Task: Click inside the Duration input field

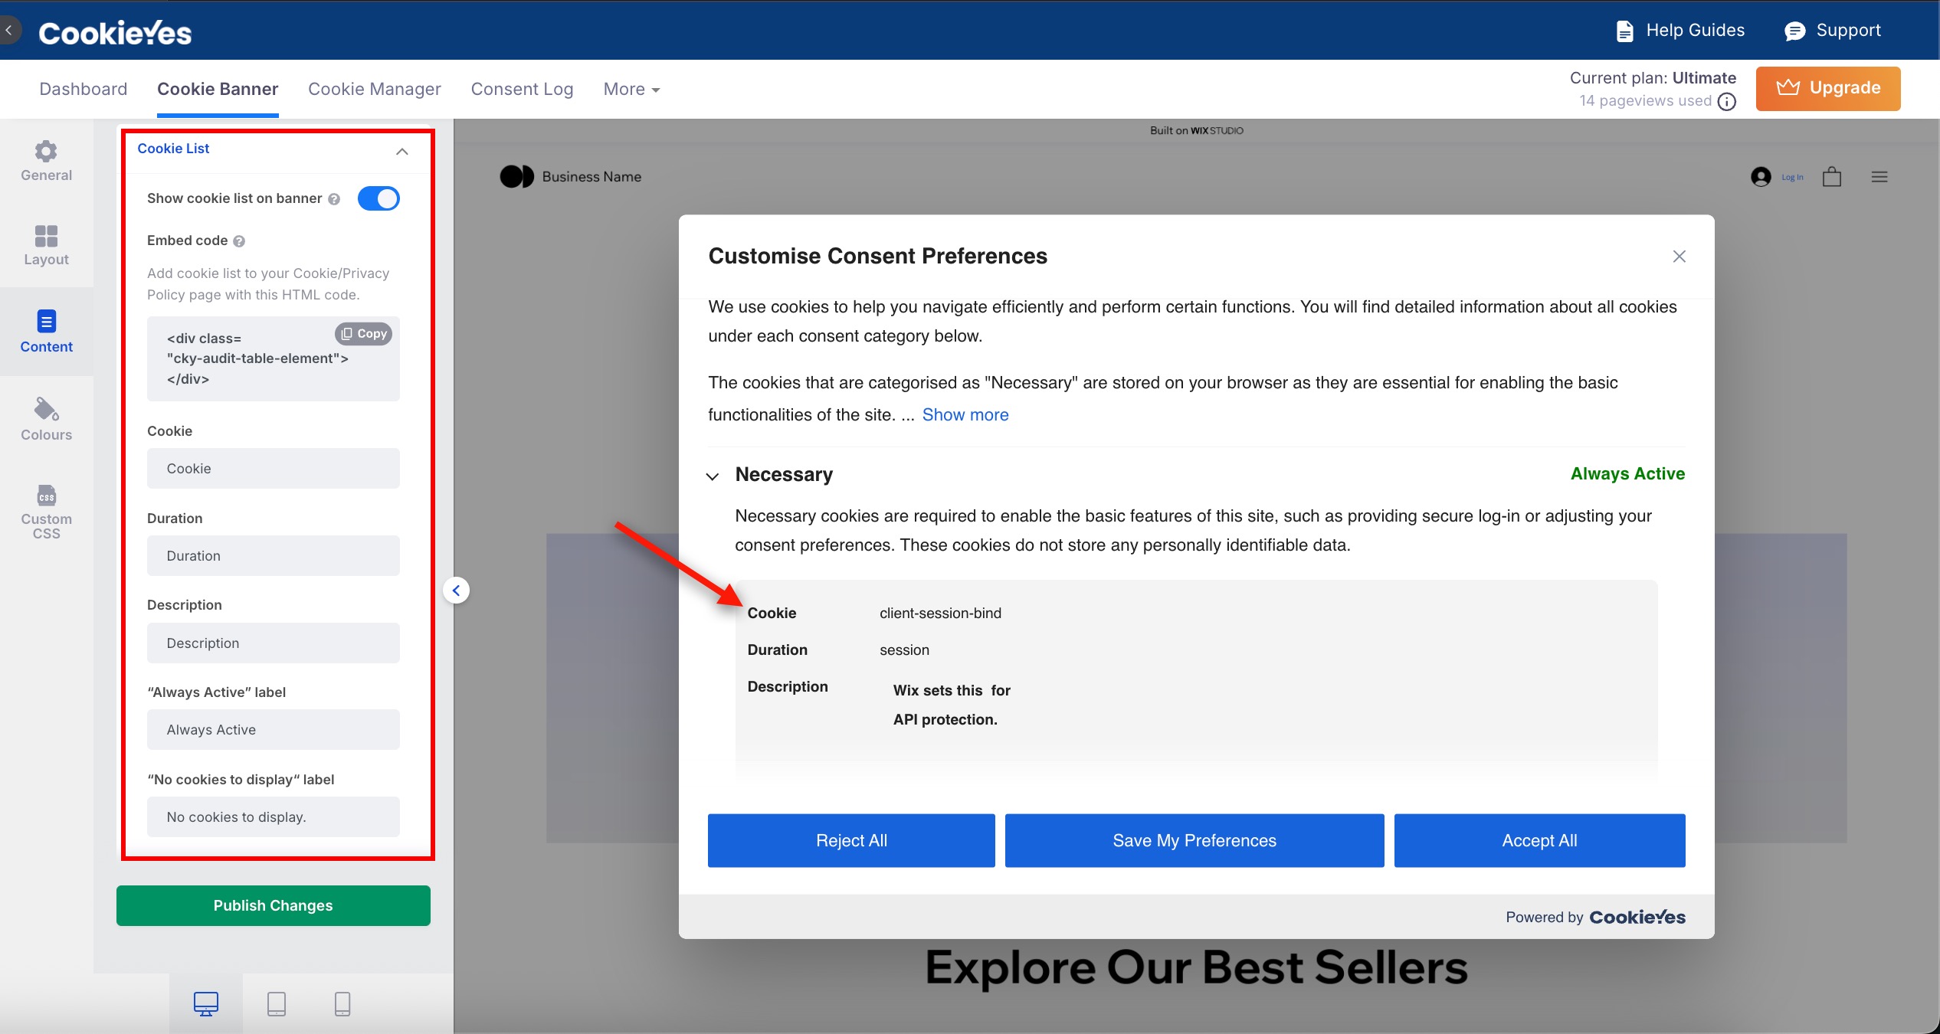Action: tap(273, 555)
